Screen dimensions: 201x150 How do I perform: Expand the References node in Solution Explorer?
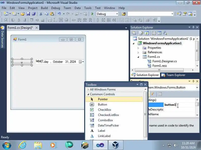click(138, 52)
